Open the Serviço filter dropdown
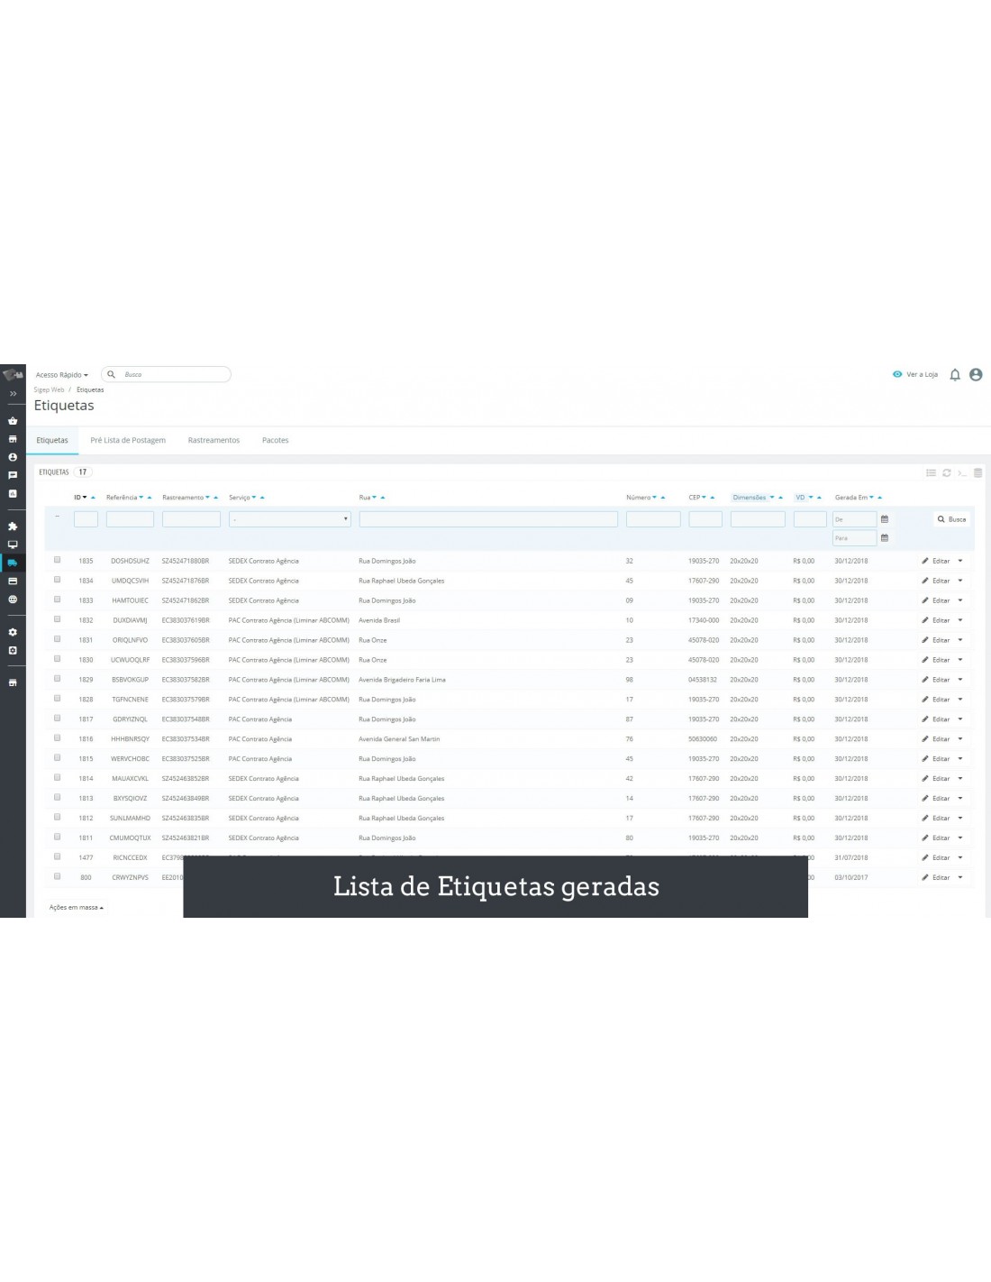The width and height of the screenshot is (991, 1282). (x=289, y=519)
